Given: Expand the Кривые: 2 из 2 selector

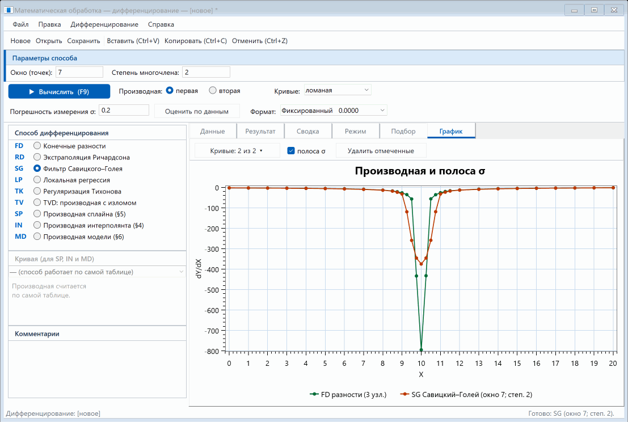Looking at the screenshot, I should click(x=237, y=151).
